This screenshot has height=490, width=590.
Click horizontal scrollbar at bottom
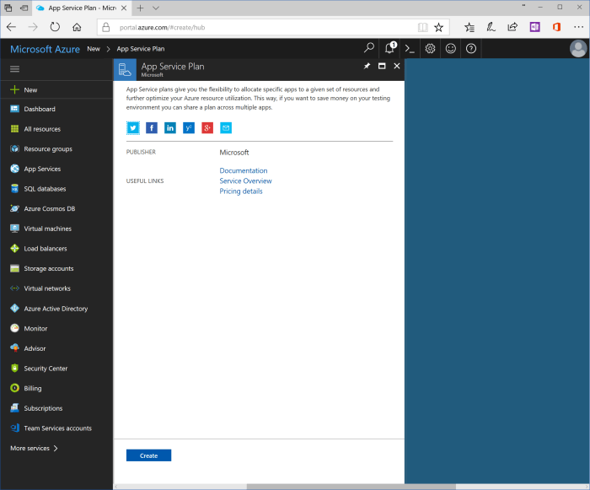click(x=351, y=487)
